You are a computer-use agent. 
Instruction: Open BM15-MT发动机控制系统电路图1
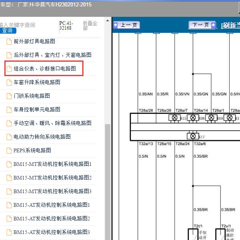(52, 164)
